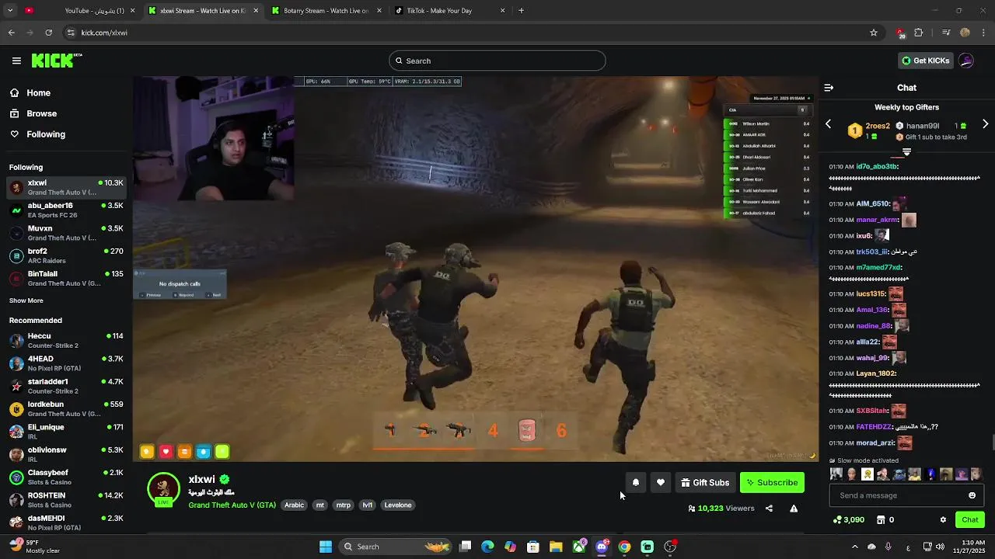Show next weekly top gifter
Screen dimensions: 995x559
986,124
